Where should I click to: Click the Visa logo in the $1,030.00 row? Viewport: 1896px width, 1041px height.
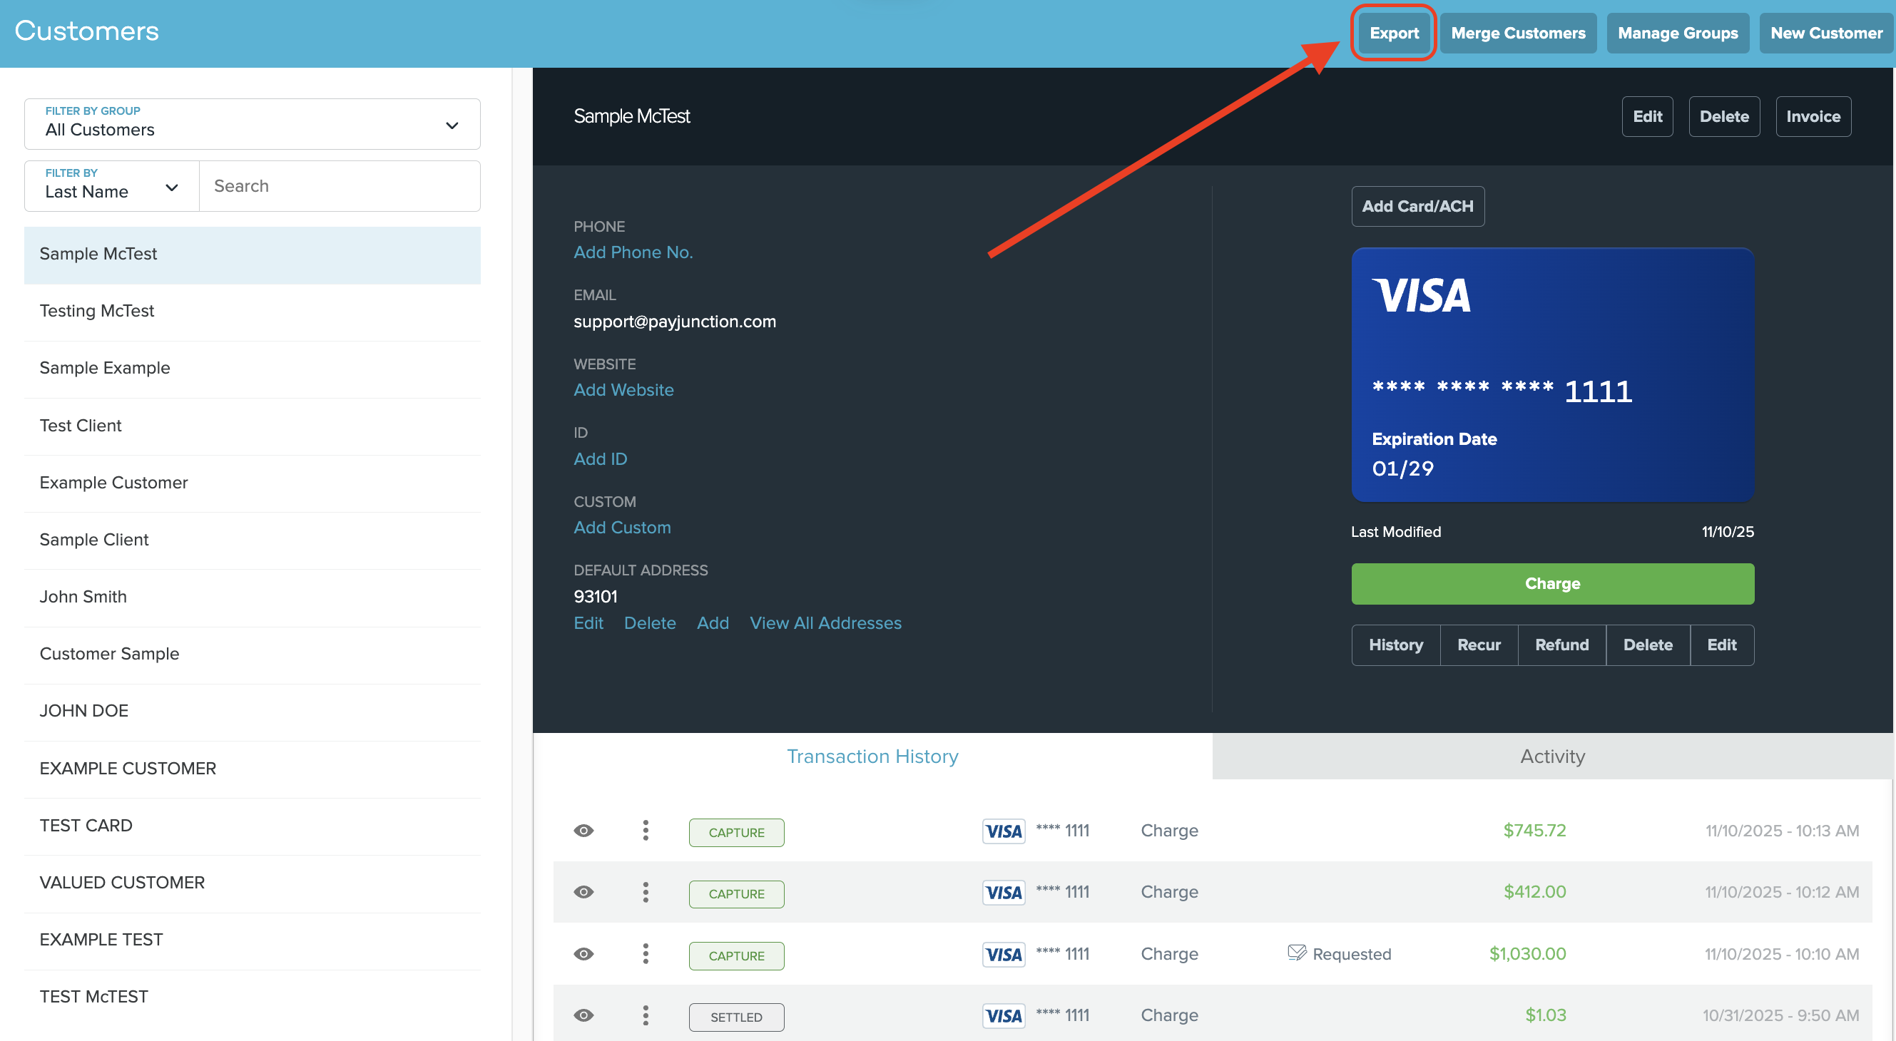tap(1003, 954)
